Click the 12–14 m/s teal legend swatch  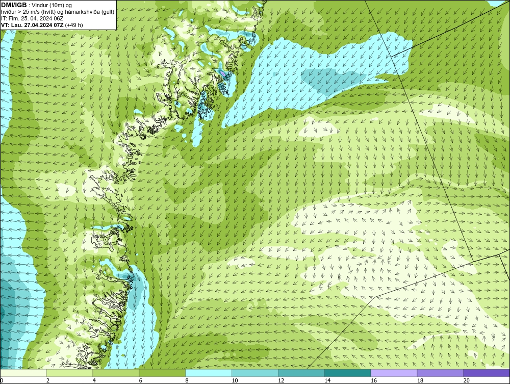click(301, 373)
